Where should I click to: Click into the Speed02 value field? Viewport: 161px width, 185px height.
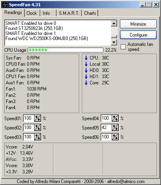coord(29,127)
